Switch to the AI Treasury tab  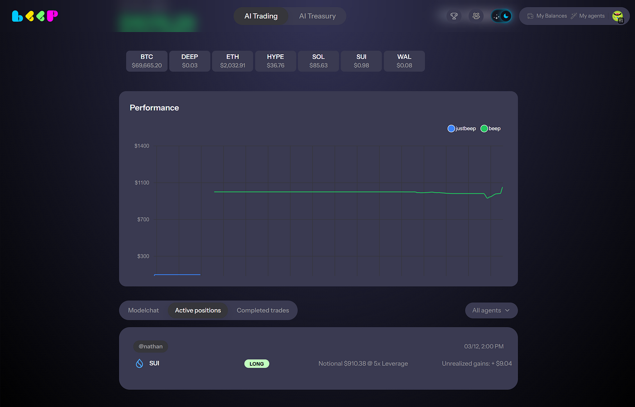click(x=317, y=16)
